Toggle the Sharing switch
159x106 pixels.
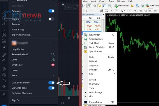click(51, 19)
